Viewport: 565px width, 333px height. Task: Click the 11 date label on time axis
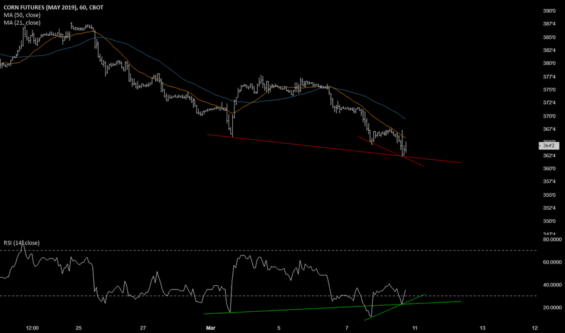415,328
